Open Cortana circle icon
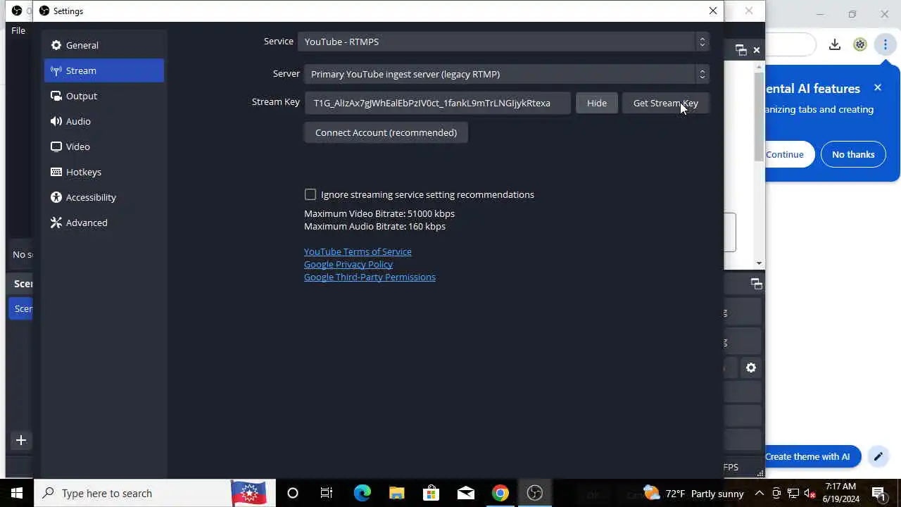This screenshot has height=507, width=901. pyautogui.click(x=293, y=493)
